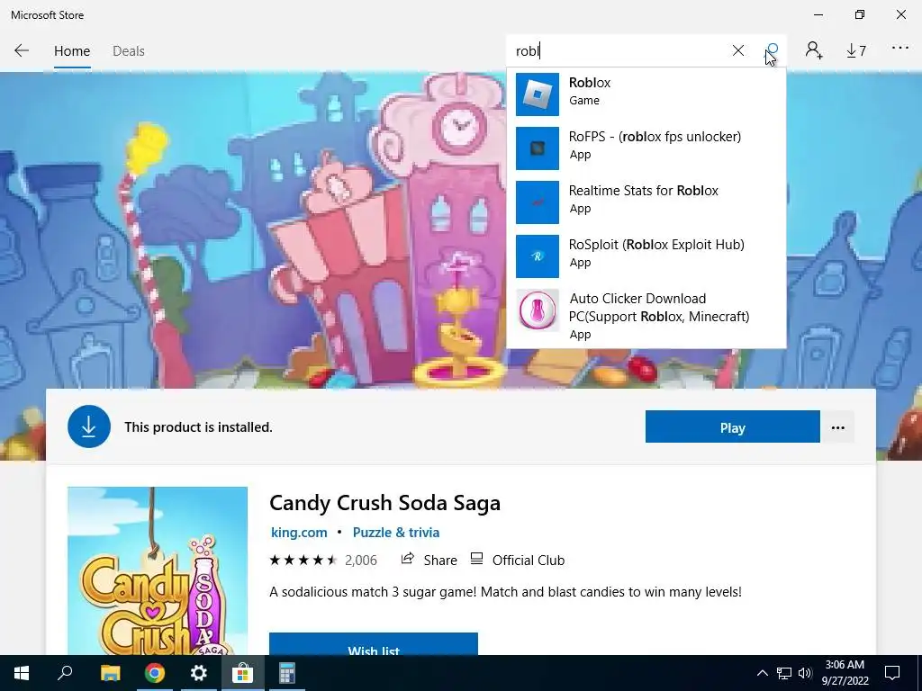Open more options next to Play button
Image resolution: width=922 pixels, height=691 pixels.
click(837, 427)
